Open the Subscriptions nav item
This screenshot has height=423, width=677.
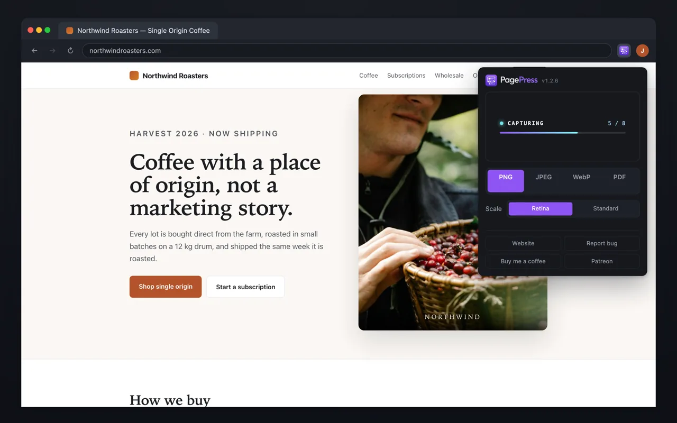coord(406,76)
